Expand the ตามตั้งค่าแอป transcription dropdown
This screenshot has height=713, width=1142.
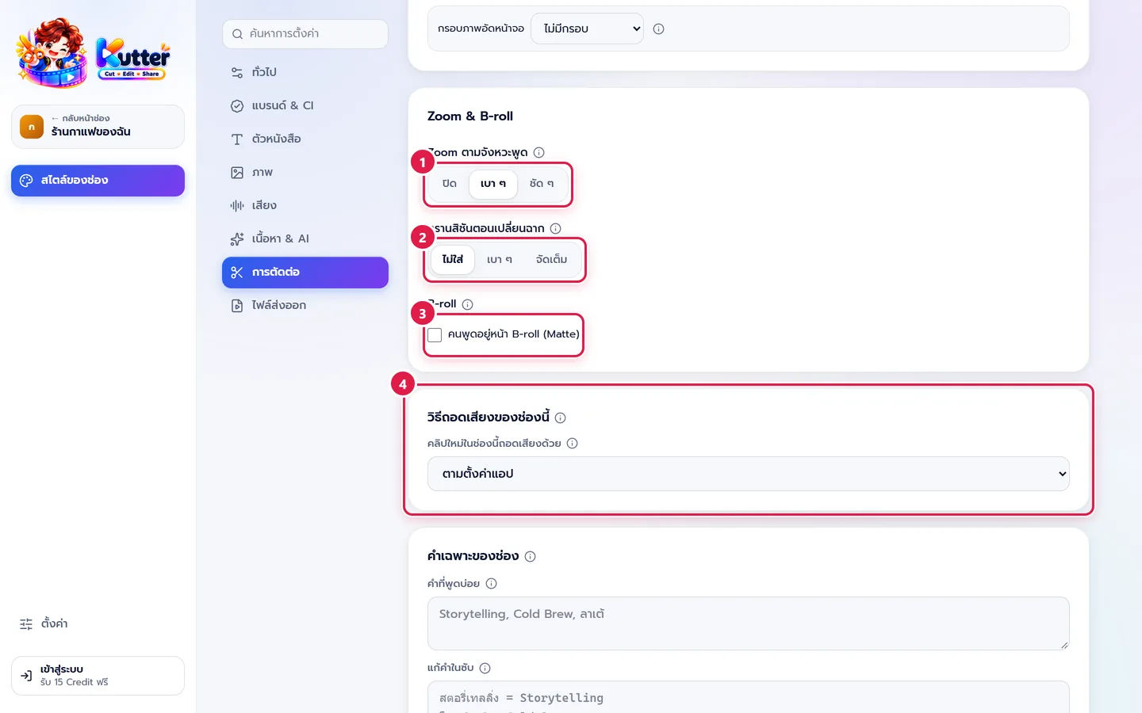(749, 474)
